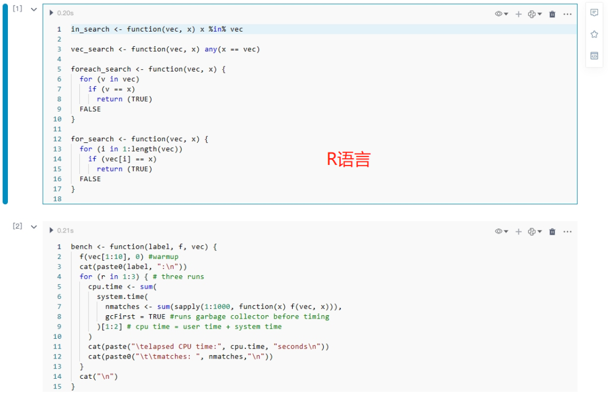Screen dimensions: 608x394
Task: Toggle visibility of the first cell's output
Action: point(498,14)
